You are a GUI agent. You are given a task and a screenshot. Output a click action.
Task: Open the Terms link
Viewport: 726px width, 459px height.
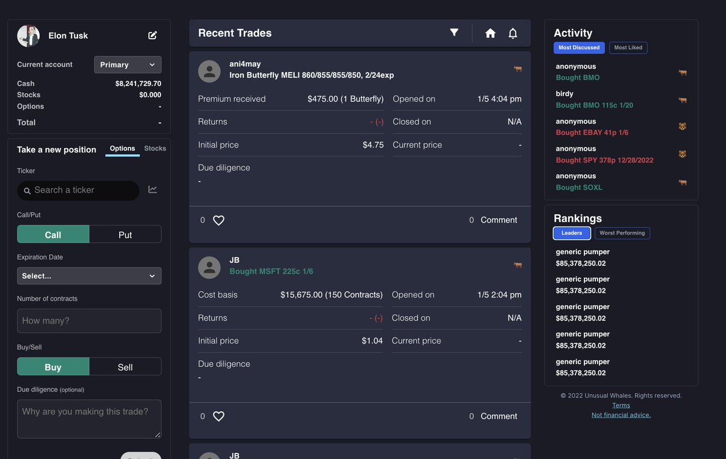coord(621,405)
